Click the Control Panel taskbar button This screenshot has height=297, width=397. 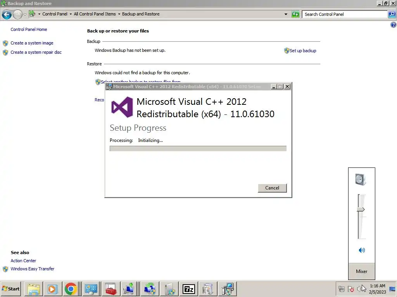coord(91,289)
